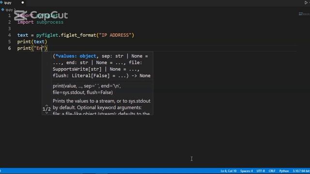Click the unsaved-changes dot on the ip.py tab

(x=23, y=2)
